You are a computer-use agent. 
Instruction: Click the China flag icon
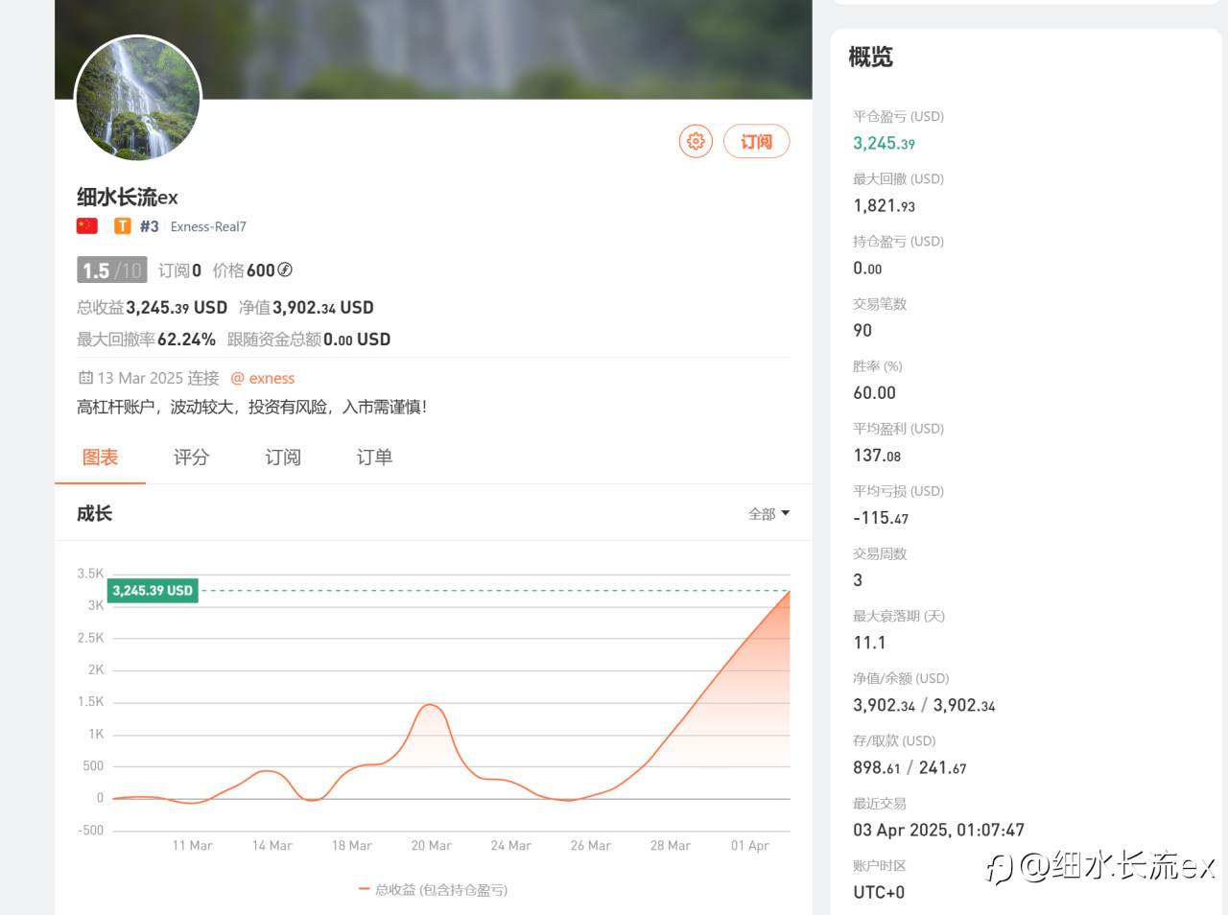(x=87, y=226)
